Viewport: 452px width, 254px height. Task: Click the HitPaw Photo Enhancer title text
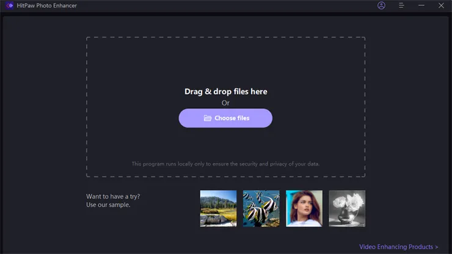[46, 5]
